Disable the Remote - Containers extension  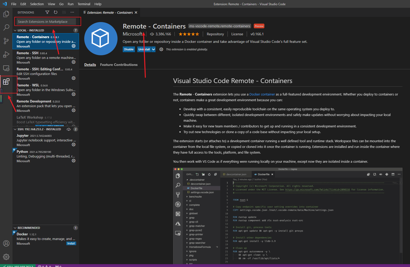(129, 49)
